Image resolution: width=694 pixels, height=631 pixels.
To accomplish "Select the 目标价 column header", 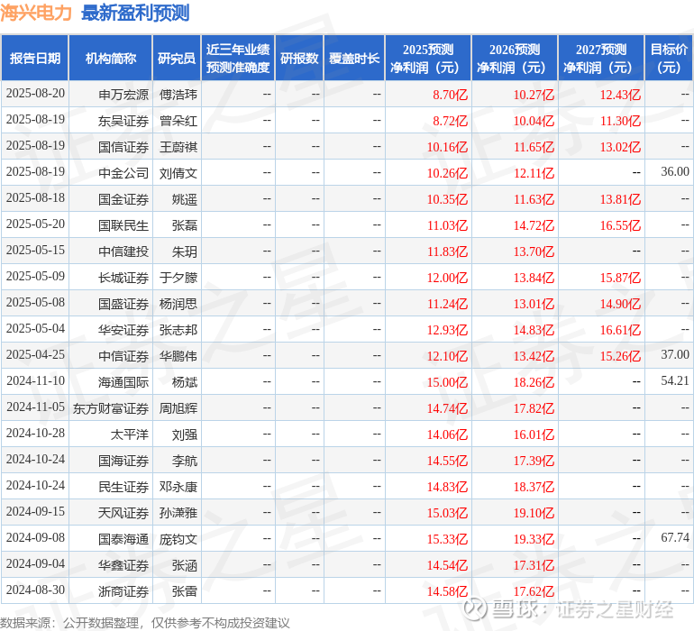I will pos(669,58).
